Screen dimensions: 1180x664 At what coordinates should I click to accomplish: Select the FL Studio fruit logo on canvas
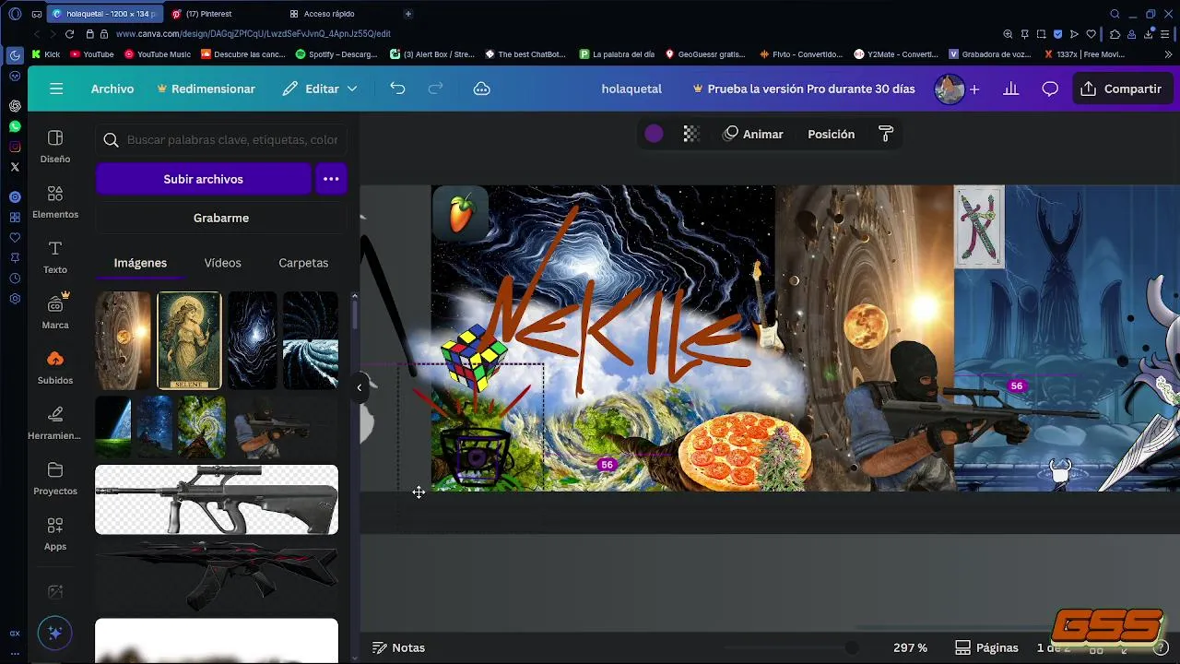[460, 213]
